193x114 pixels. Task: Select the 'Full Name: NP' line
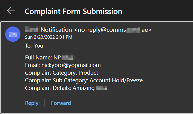click(x=43, y=58)
